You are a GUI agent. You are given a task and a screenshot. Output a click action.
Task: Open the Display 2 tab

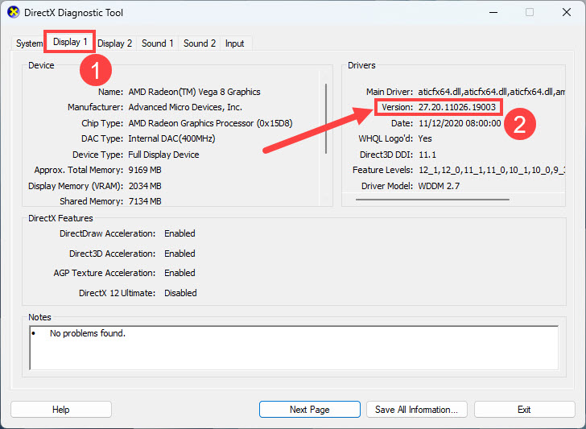click(x=115, y=43)
